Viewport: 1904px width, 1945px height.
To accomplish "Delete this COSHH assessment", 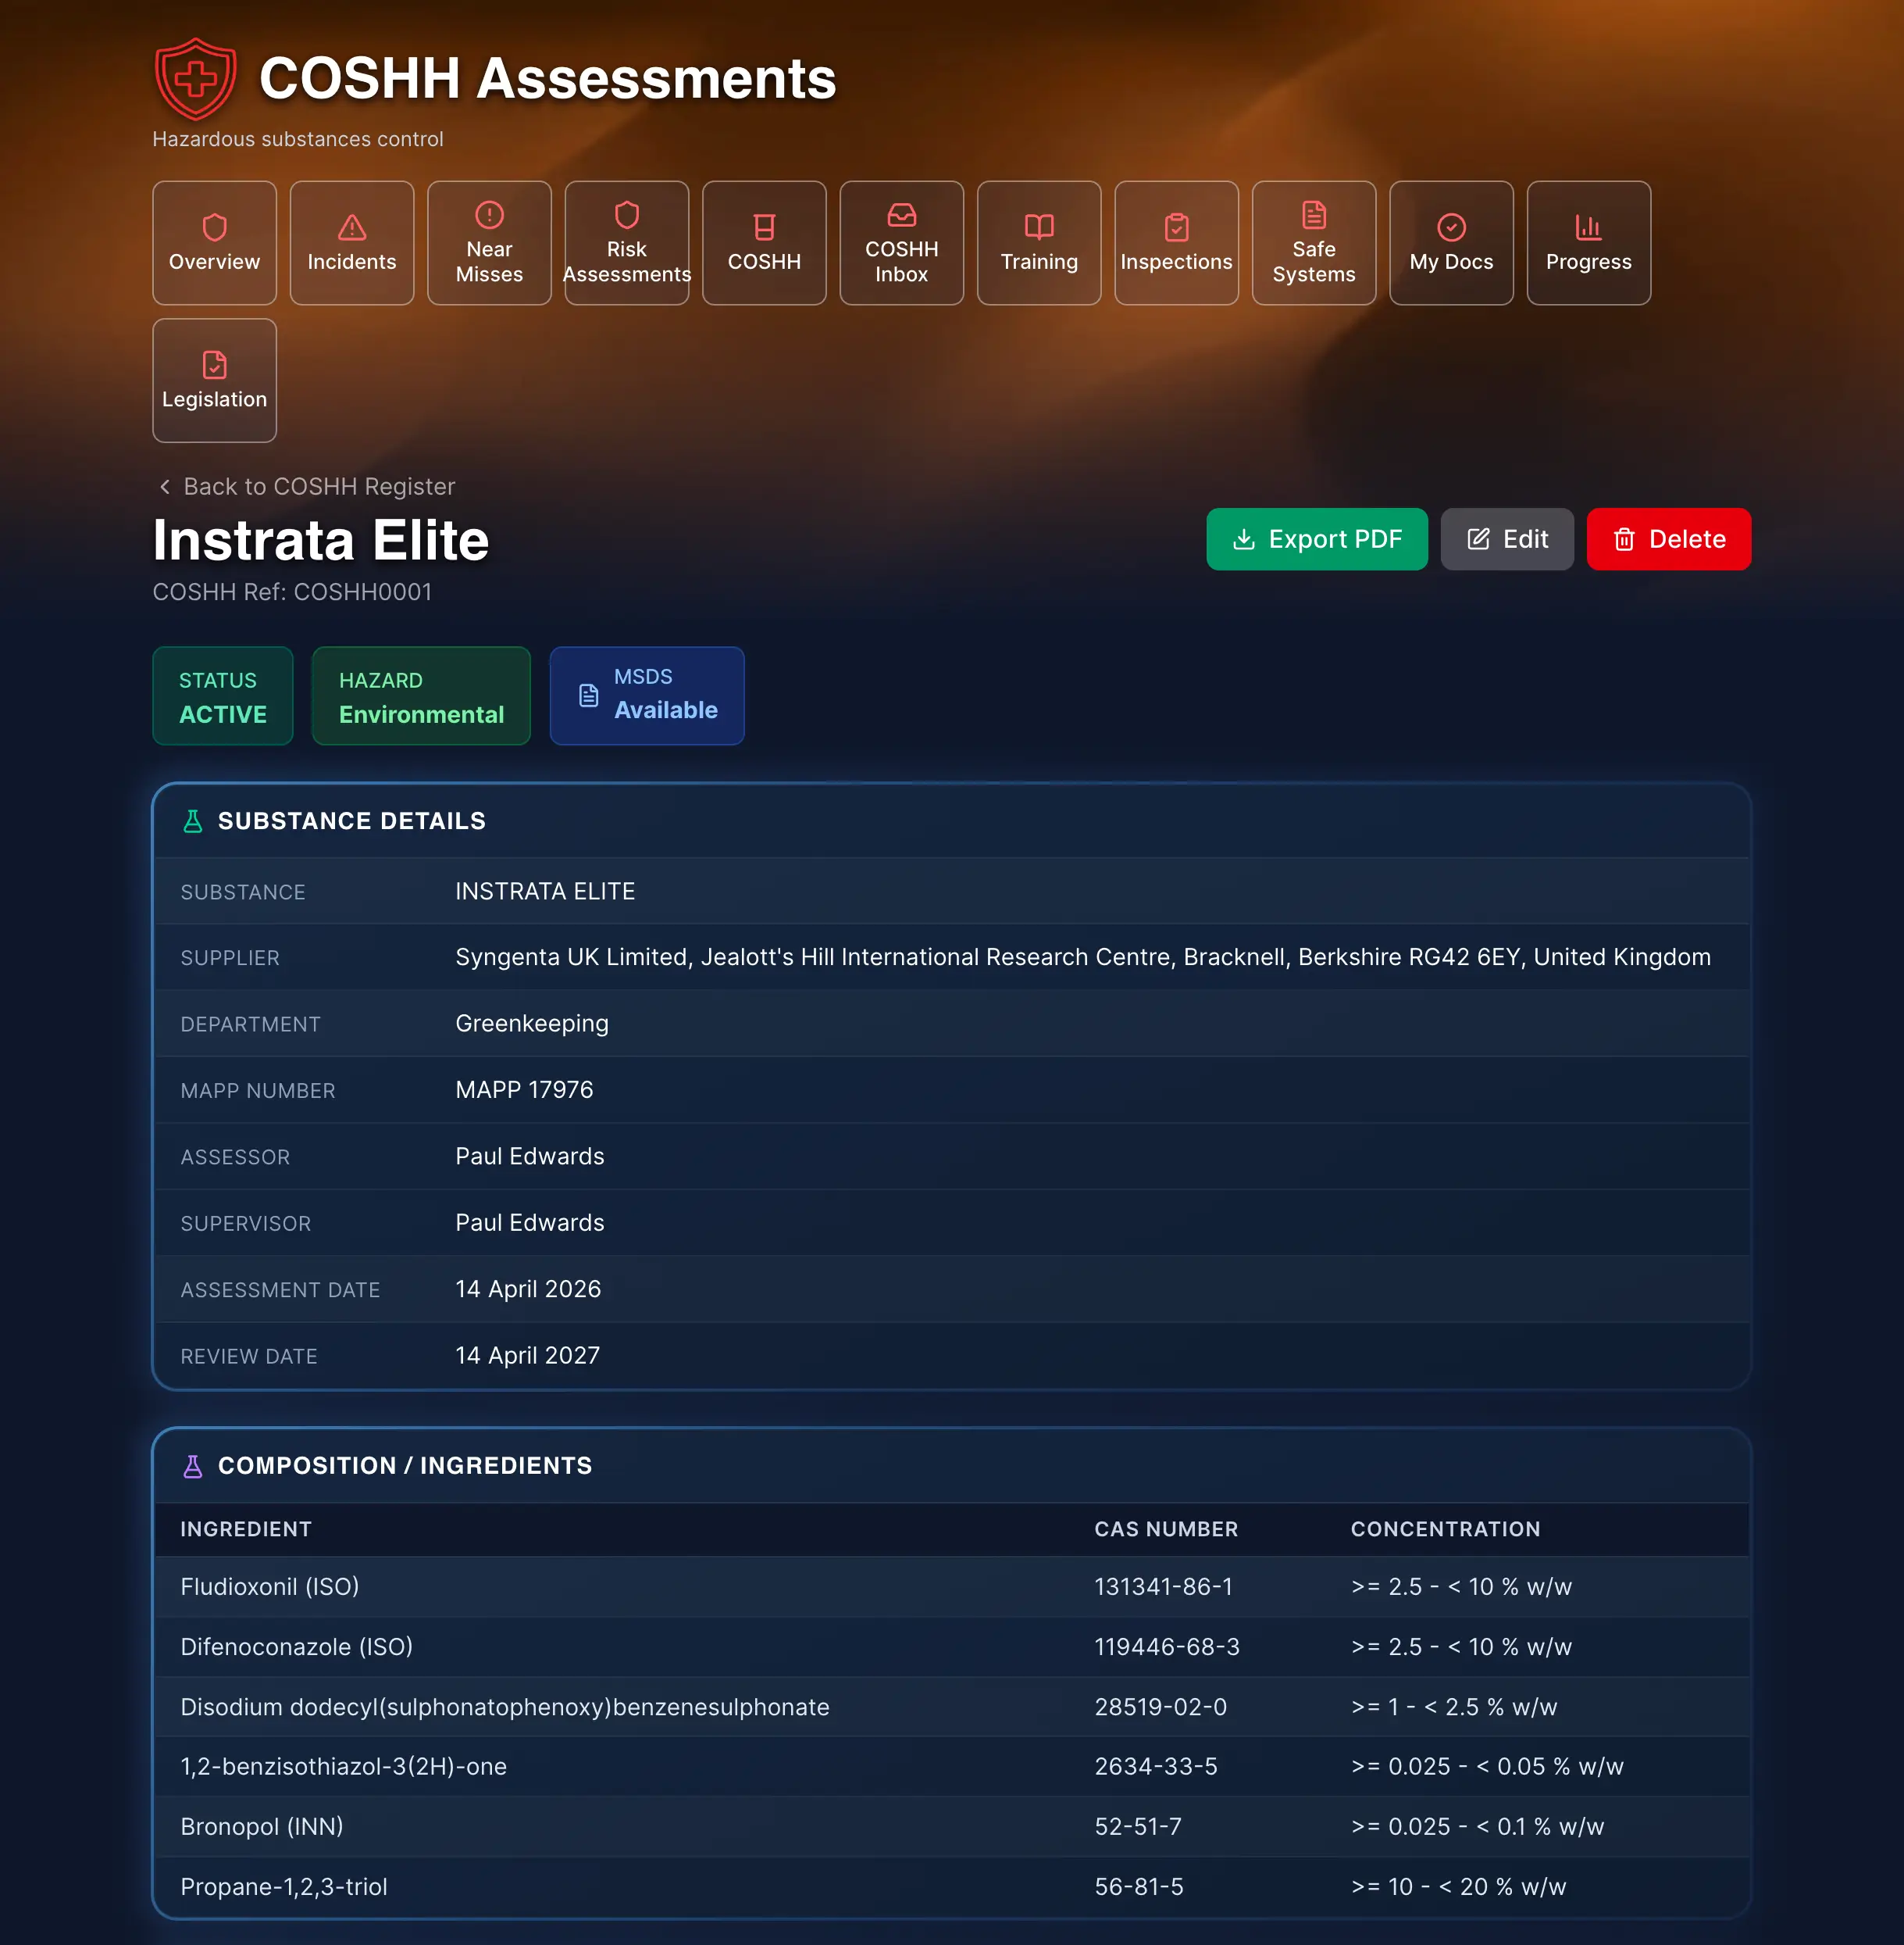I will [1668, 539].
